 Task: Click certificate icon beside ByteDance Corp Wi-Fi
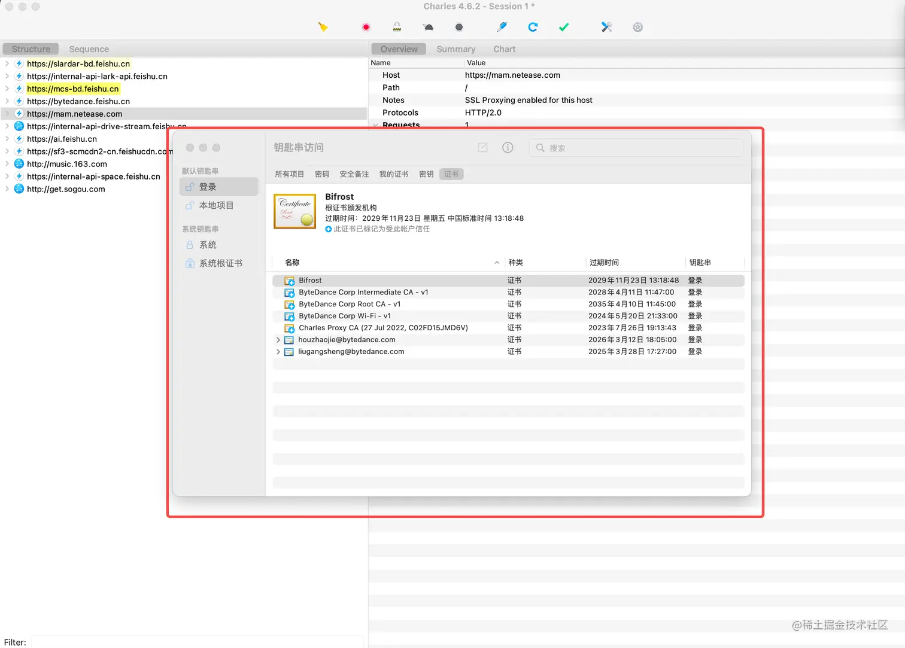tap(290, 317)
